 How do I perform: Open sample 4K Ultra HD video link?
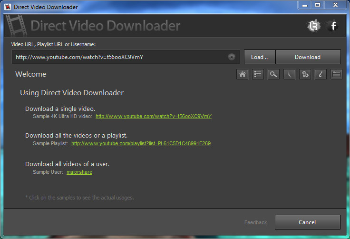[x=154, y=116]
